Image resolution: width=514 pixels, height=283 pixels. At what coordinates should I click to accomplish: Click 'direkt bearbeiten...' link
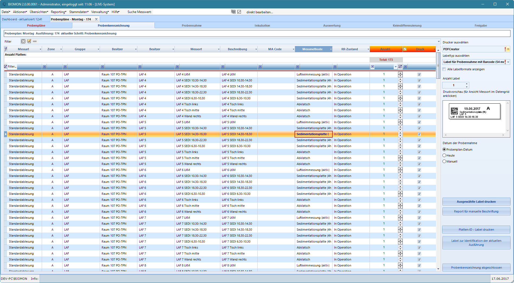[x=260, y=12]
